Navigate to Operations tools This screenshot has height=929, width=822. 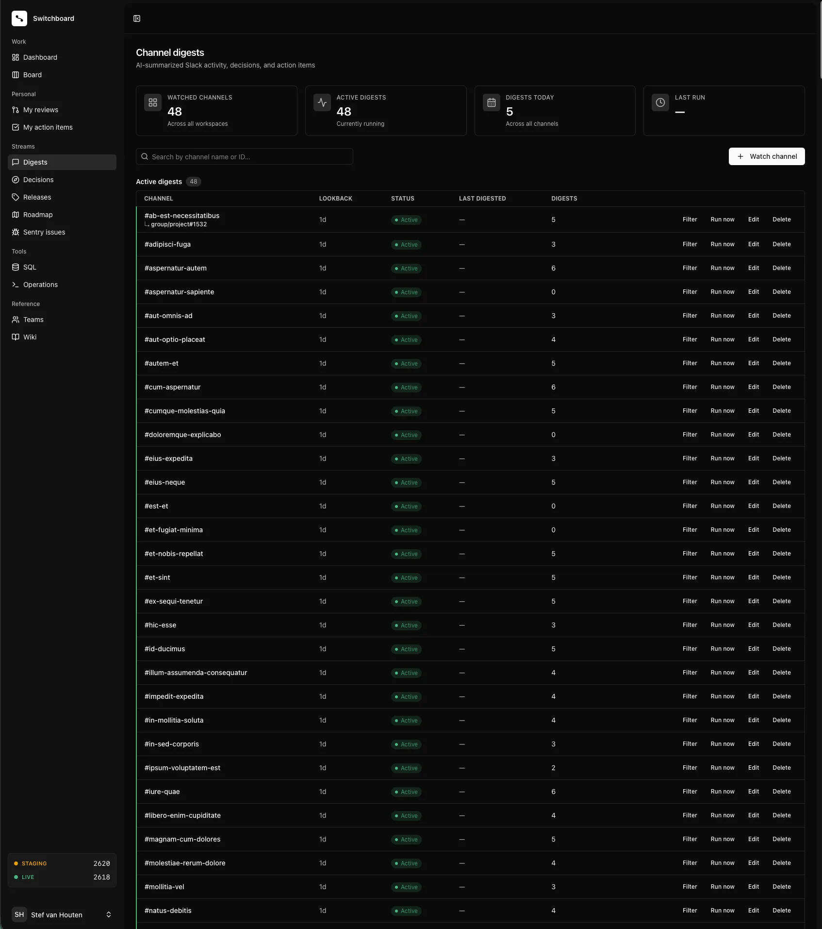tap(62, 285)
